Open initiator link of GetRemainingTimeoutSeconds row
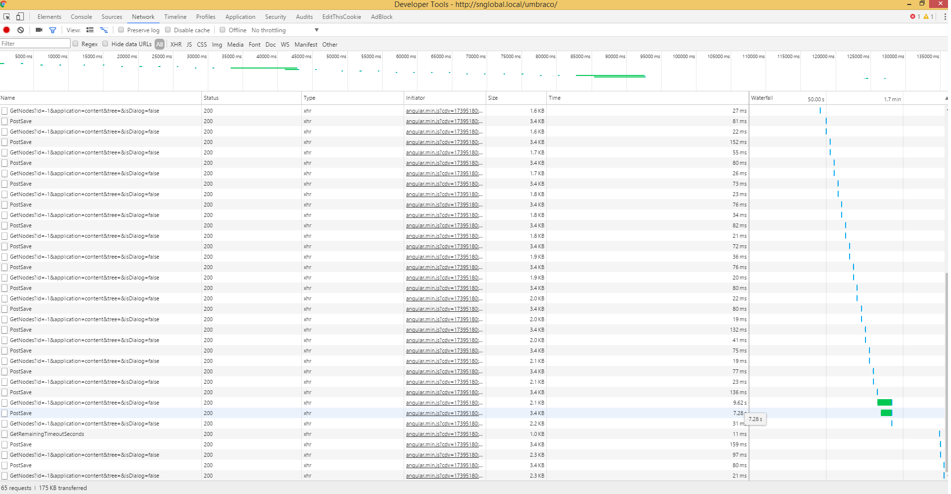The width and height of the screenshot is (951, 494). click(x=444, y=434)
